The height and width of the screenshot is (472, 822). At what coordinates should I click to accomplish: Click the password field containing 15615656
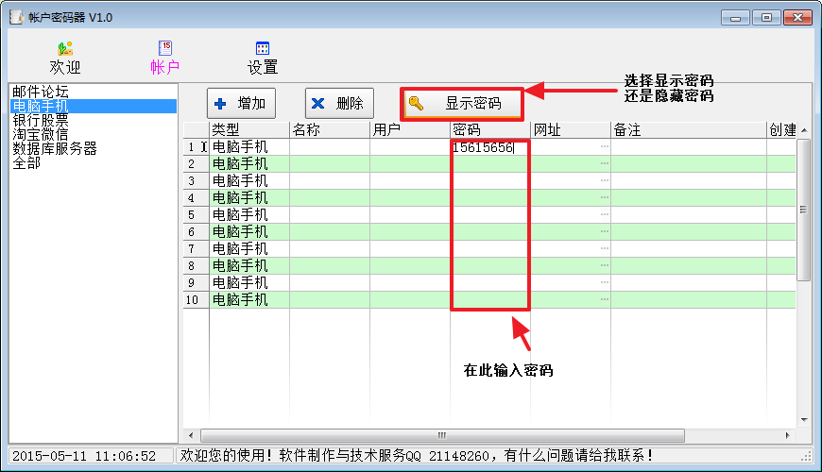pyautogui.click(x=490, y=147)
